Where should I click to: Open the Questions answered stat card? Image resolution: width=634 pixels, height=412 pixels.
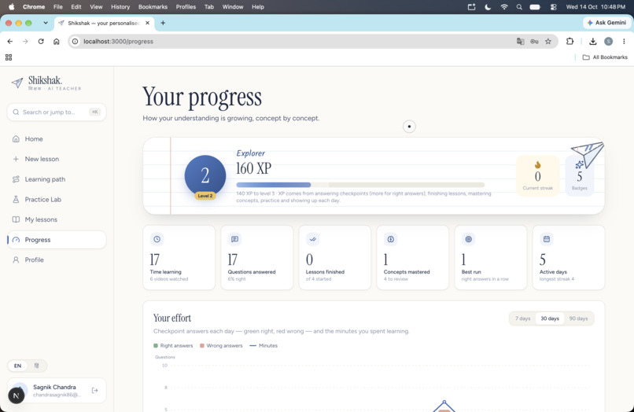(257, 258)
